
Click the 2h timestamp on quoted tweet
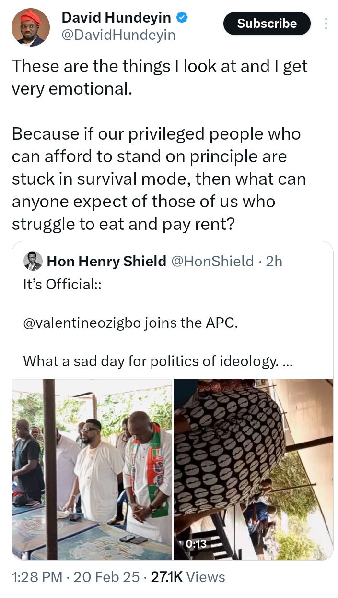click(x=274, y=261)
